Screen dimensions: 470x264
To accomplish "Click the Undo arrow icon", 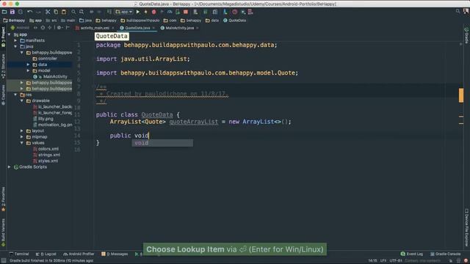I will click(29, 12).
